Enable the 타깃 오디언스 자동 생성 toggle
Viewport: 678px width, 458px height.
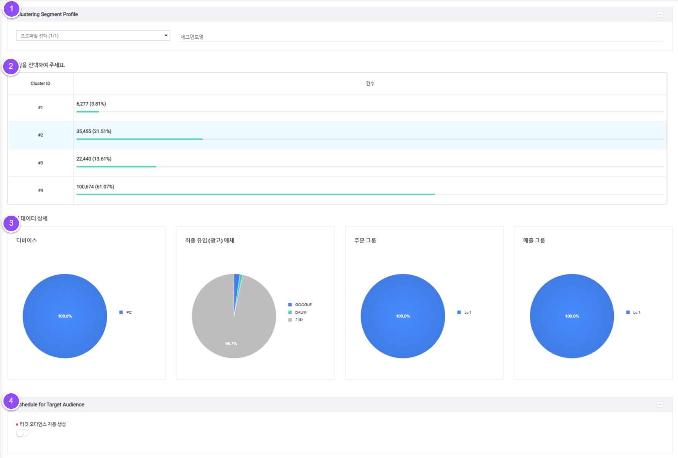click(x=22, y=433)
